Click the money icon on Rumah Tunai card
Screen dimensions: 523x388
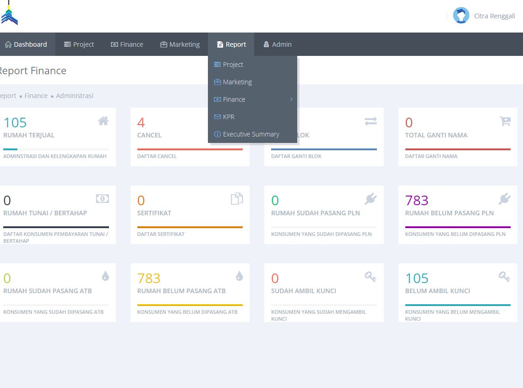102,199
